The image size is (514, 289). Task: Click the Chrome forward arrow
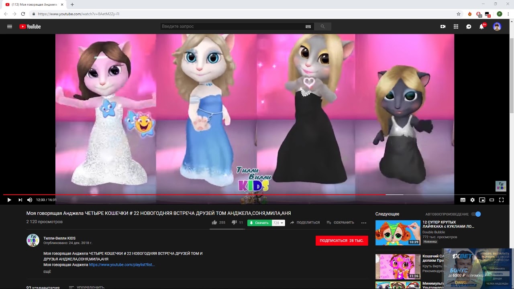coord(14,14)
